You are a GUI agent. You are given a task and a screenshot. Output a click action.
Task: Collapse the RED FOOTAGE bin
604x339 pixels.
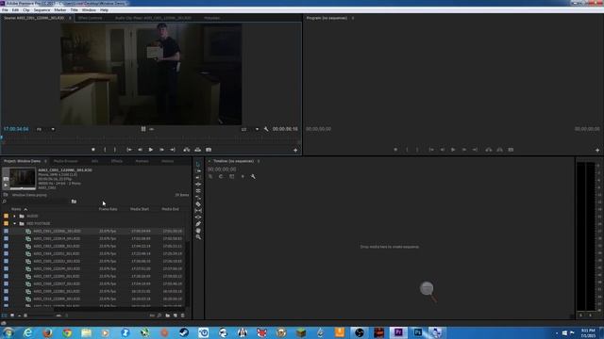click(x=15, y=224)
